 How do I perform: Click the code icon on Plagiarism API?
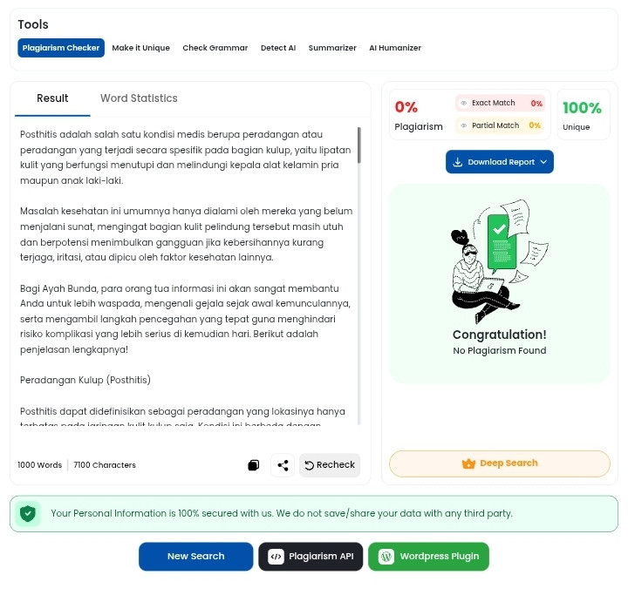(x=276, y=557)
